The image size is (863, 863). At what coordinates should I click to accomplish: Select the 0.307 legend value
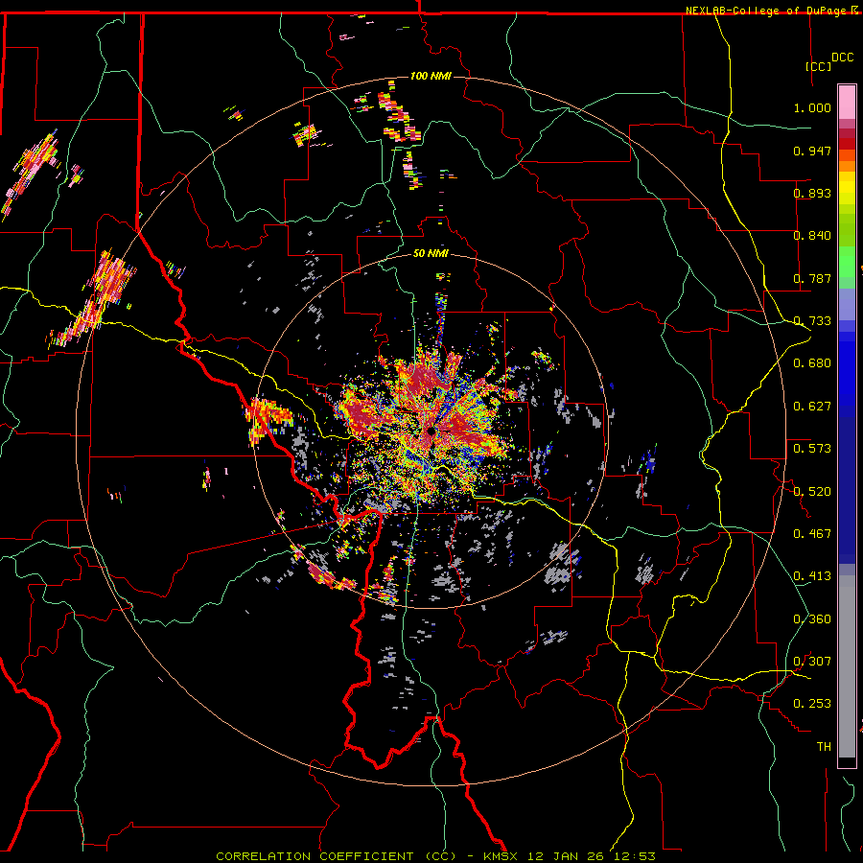[812, 662]
